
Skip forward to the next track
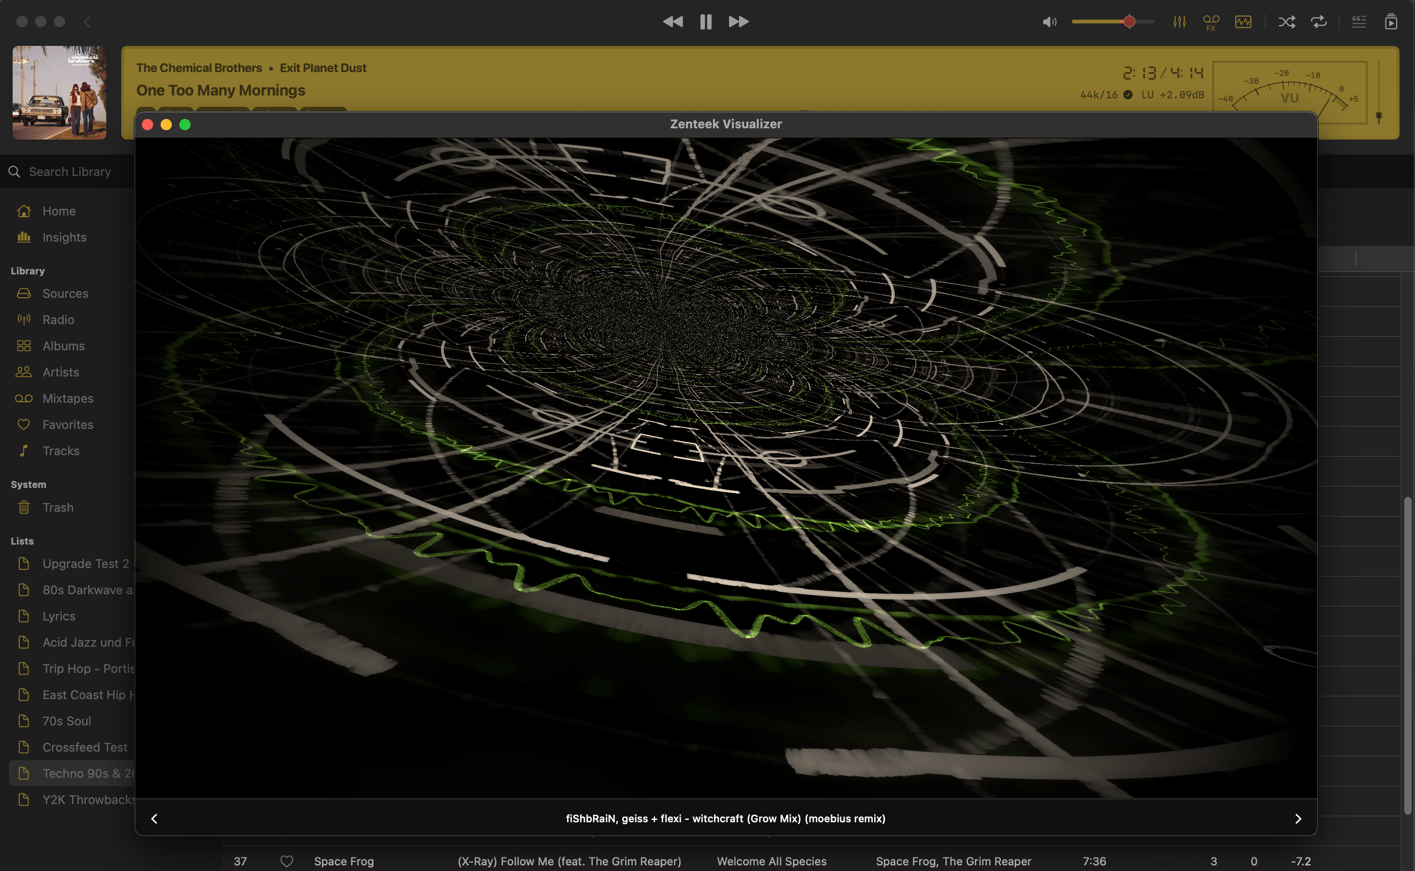(738, 22)
